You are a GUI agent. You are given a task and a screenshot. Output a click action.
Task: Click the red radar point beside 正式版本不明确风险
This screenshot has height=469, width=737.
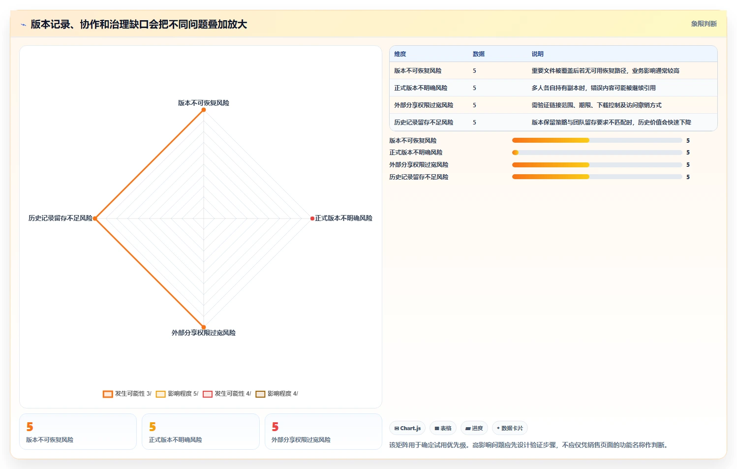pos(312,219)
